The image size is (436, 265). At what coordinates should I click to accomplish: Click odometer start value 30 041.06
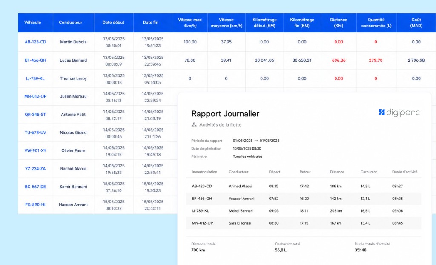264,60
